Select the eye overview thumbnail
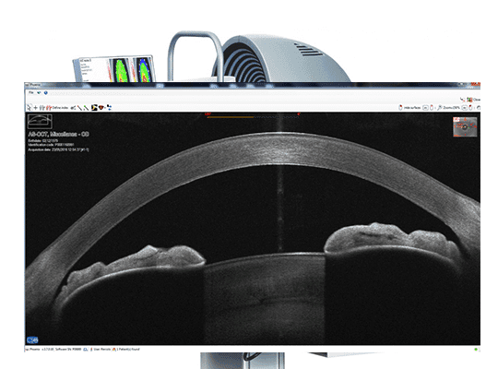Image resolution: width=498 pixels, height=369 pixels. tap(465, 127)
